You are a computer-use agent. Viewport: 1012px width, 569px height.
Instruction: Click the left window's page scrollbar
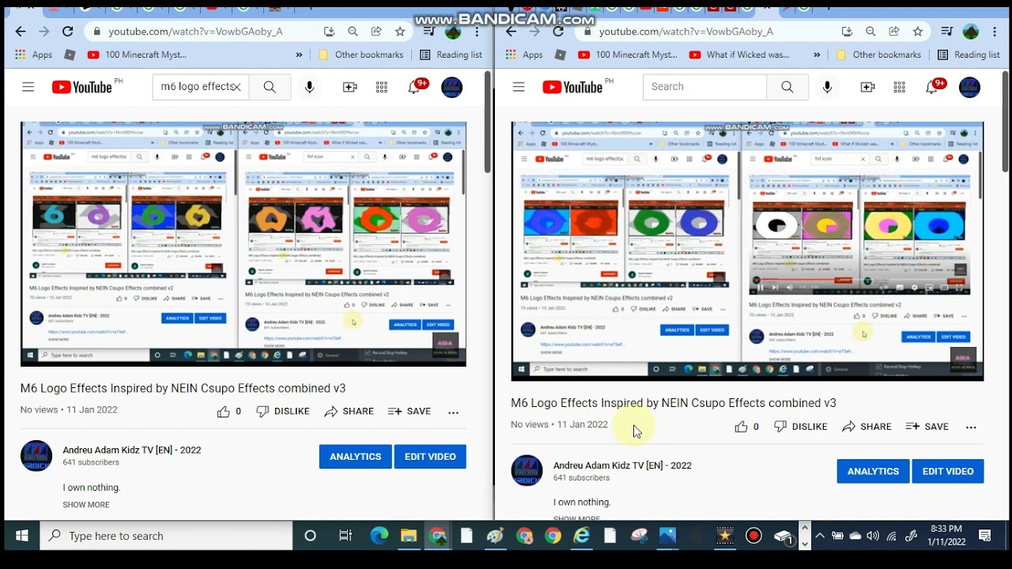click(488, 122)
